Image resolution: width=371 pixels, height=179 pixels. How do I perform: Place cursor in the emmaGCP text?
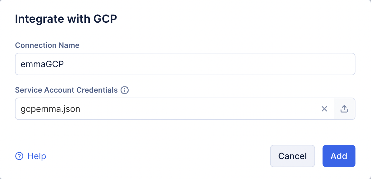[x=42, y=64]
